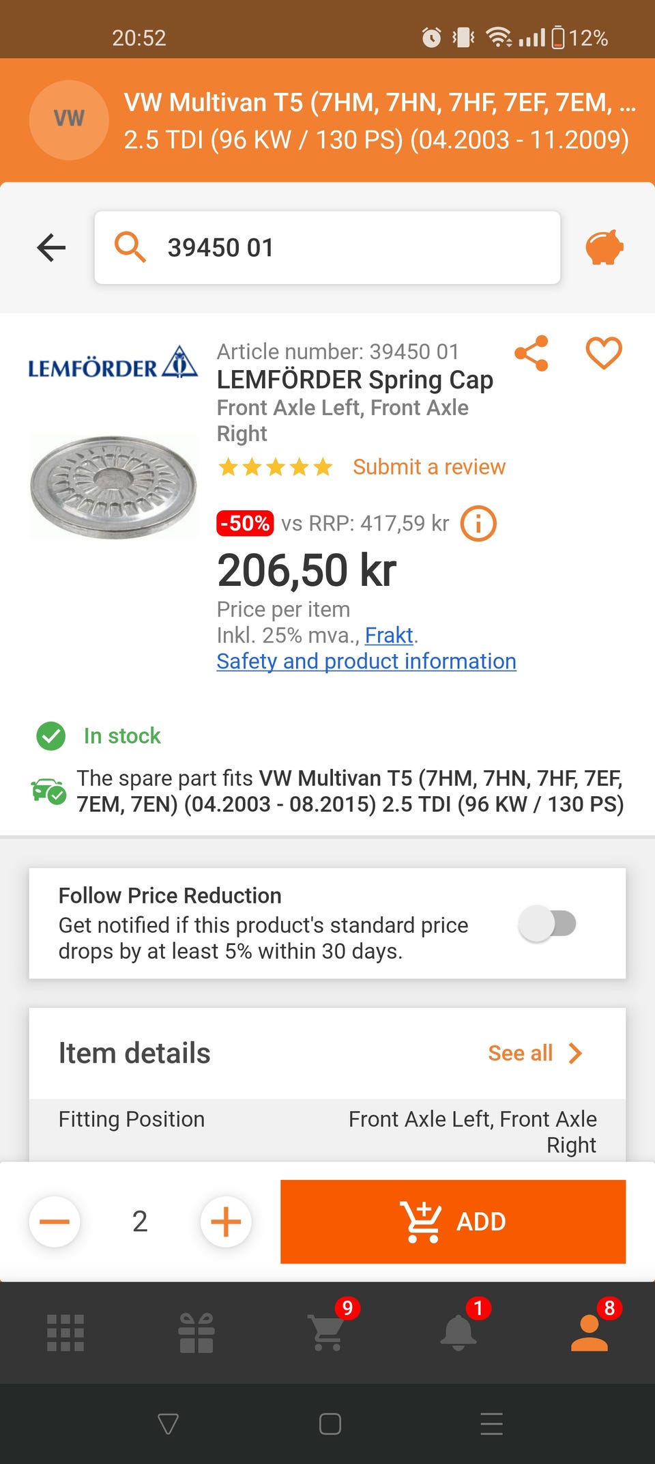Screen dimensions: 655x1464
Task: Expand Item details via See all
Action: point(535,1053)
